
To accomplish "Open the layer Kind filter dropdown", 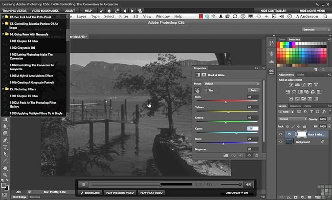I will click(286, 112).
